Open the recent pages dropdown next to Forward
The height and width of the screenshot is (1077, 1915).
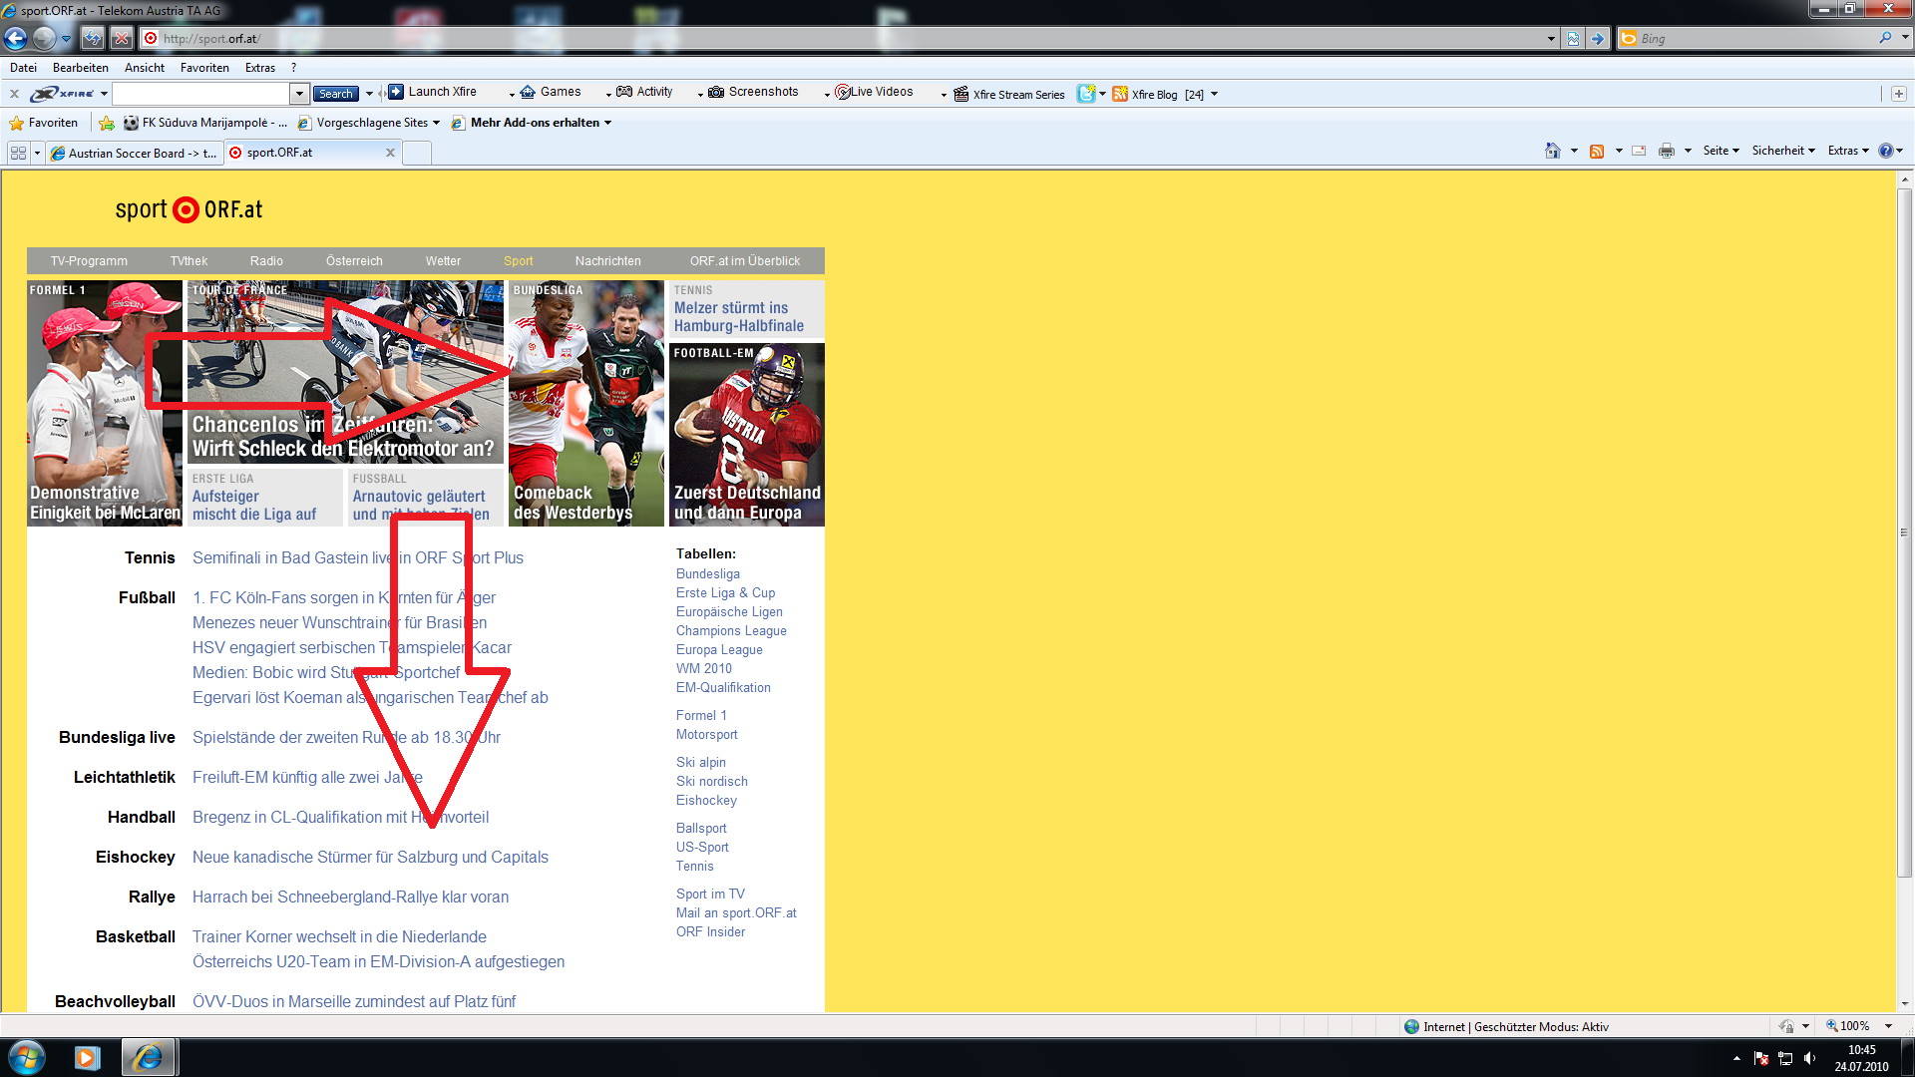click(66, 39)
